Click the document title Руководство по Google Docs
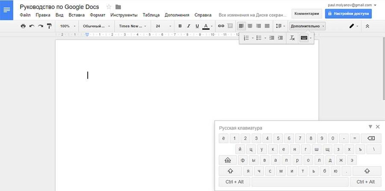The width and height of the screenshot is (385, 191). pos(59,7)
